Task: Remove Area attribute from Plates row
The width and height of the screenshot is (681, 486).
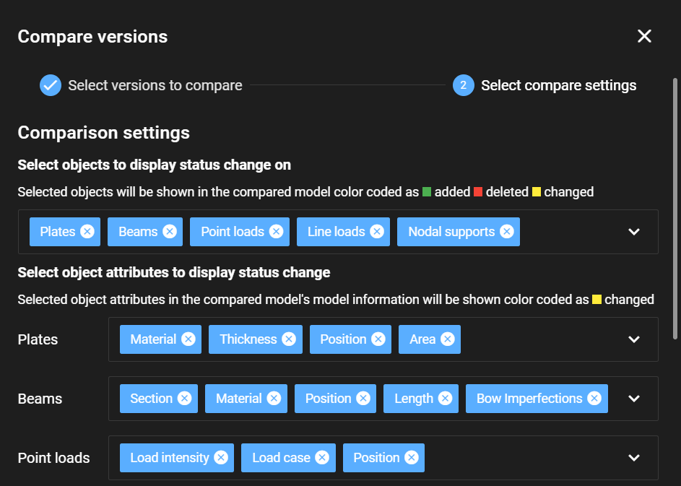Action: (x=447, y=339)
